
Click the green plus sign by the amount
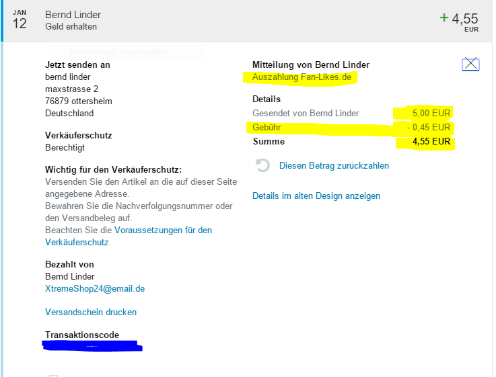(x=444, y=17)
